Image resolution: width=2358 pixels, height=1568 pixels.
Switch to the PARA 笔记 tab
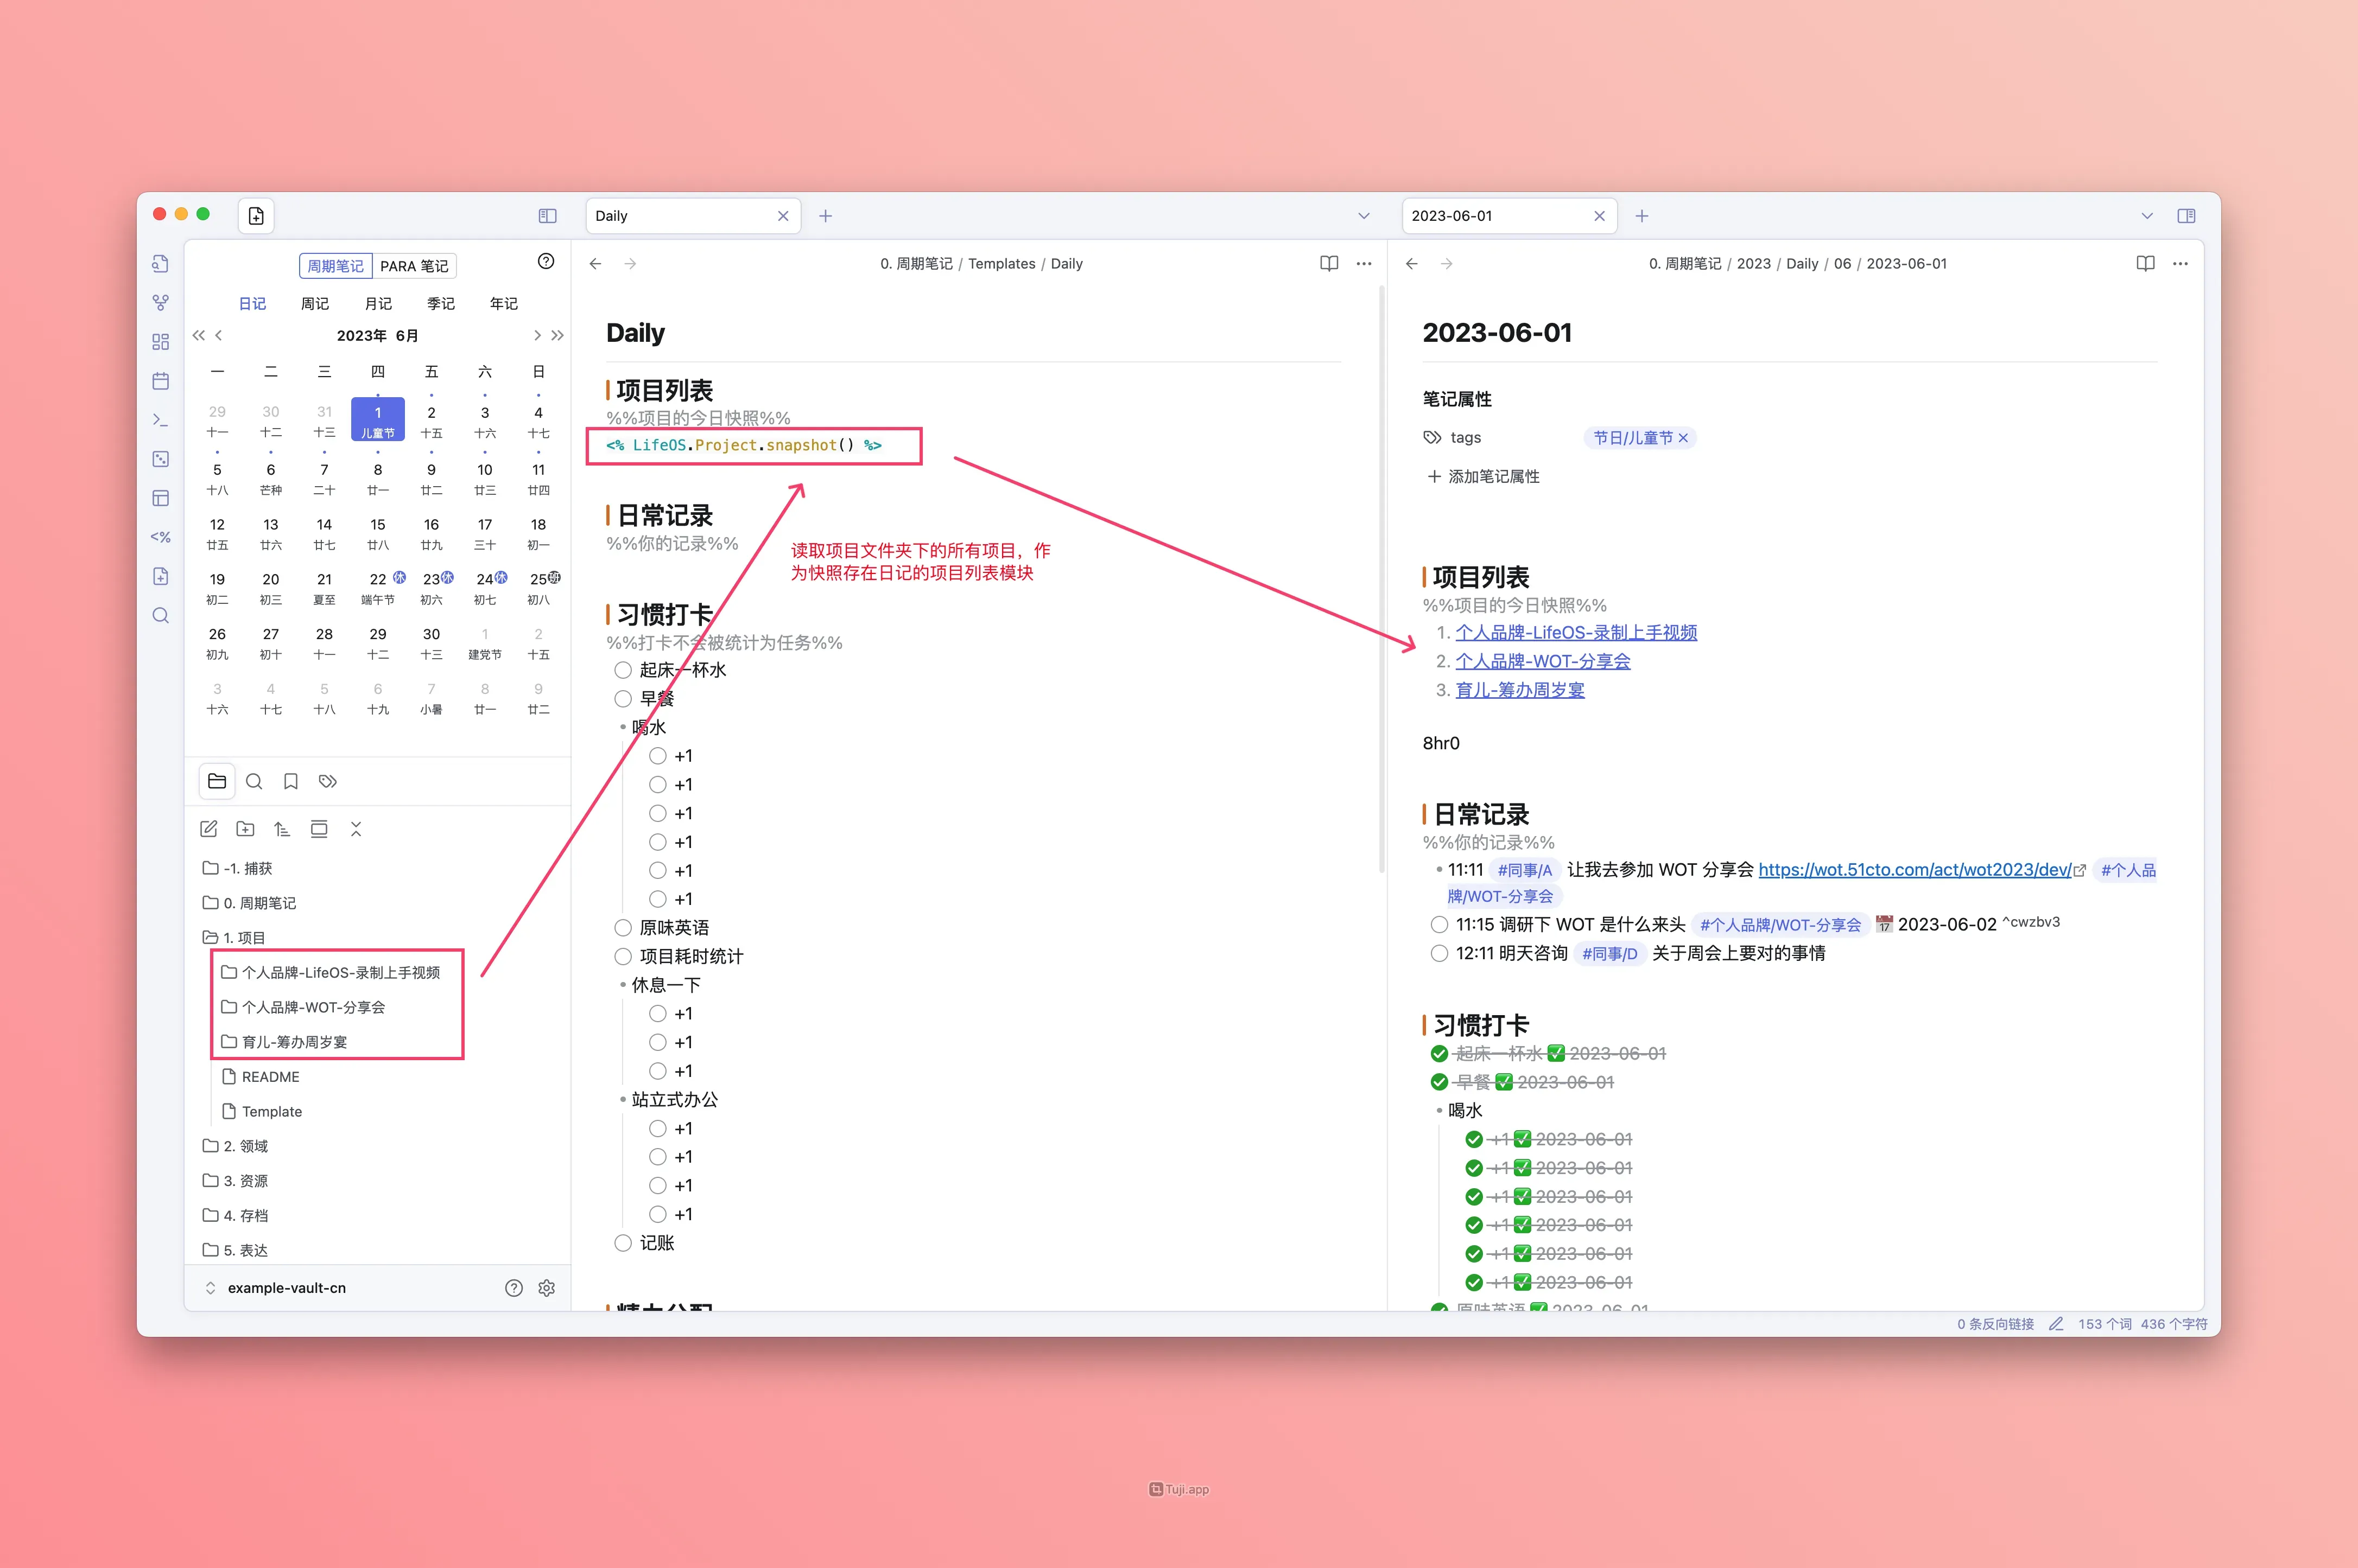[x=414, y=266]
